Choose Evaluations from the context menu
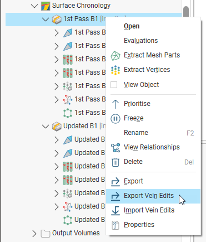Viewport: 206px width, 242px height. (141, 41)
